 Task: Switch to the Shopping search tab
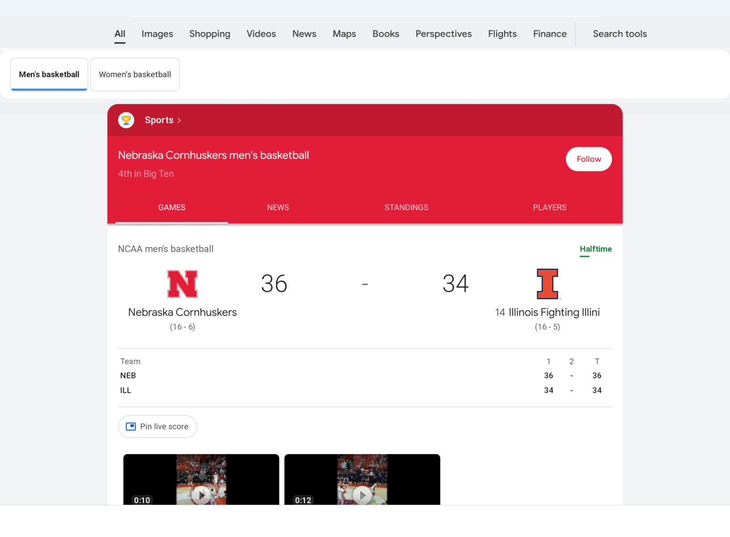click(210, 34)
